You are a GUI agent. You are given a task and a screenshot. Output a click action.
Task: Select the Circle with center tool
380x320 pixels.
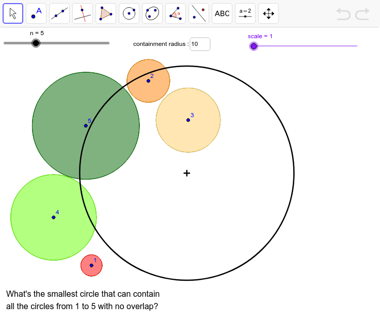129,13
